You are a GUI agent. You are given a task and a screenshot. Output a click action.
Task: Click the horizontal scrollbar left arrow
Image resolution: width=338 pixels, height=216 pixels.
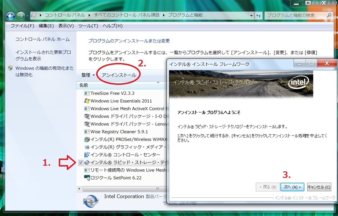tap(79, 189)
